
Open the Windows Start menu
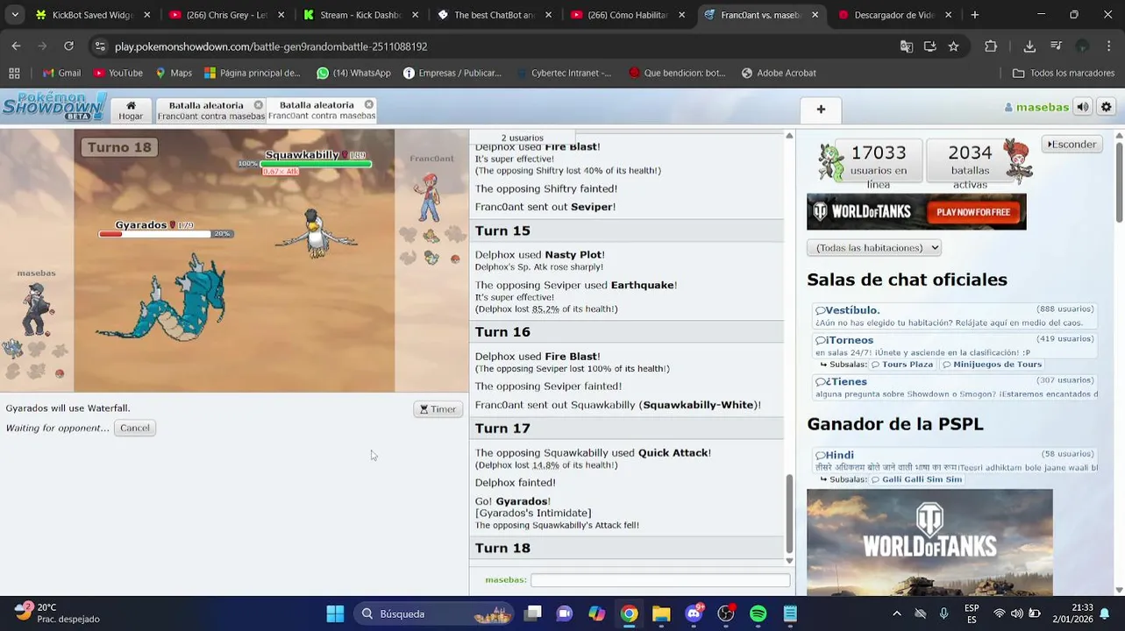pos(335,613)
